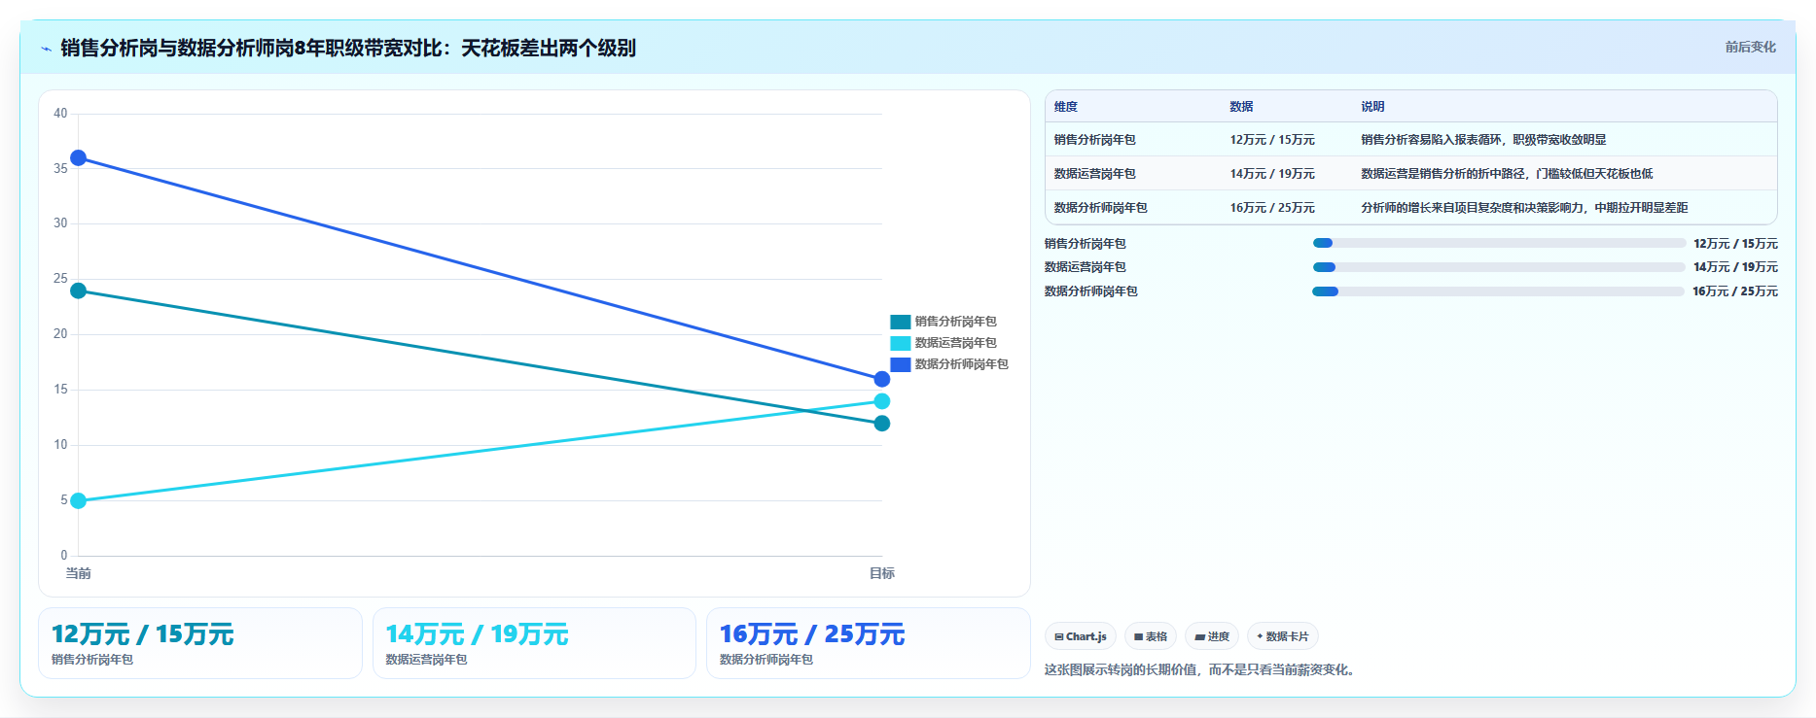Click the 数据分析师岗年包 progress bar
Viewport: 1816px width, 718px height.
click(1499, 291)
